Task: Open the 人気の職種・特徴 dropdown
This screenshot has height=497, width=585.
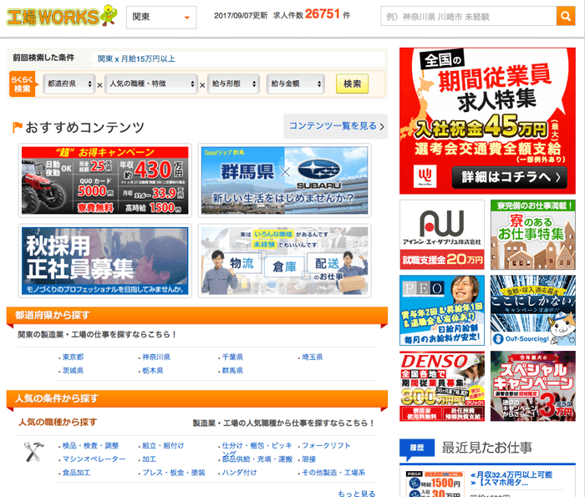Action: (151, 84)
